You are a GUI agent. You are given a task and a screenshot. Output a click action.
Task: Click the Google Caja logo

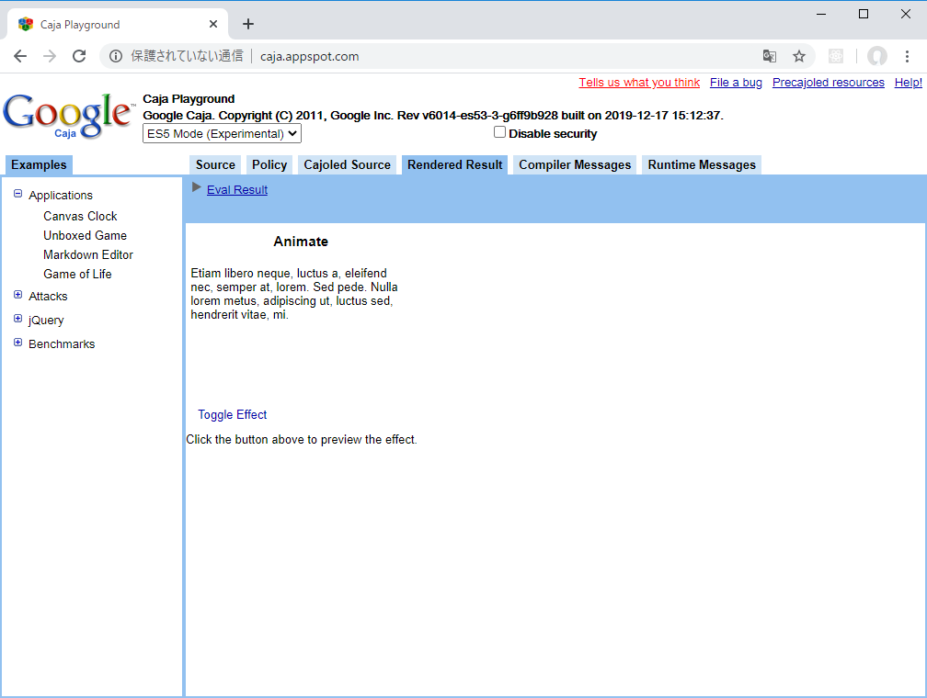point(68,113)
